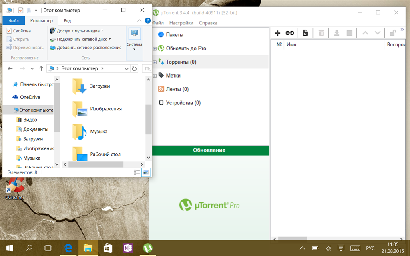Open the Рабочий стол folder icon
This screenshot has width=410, height=256.
80,154
